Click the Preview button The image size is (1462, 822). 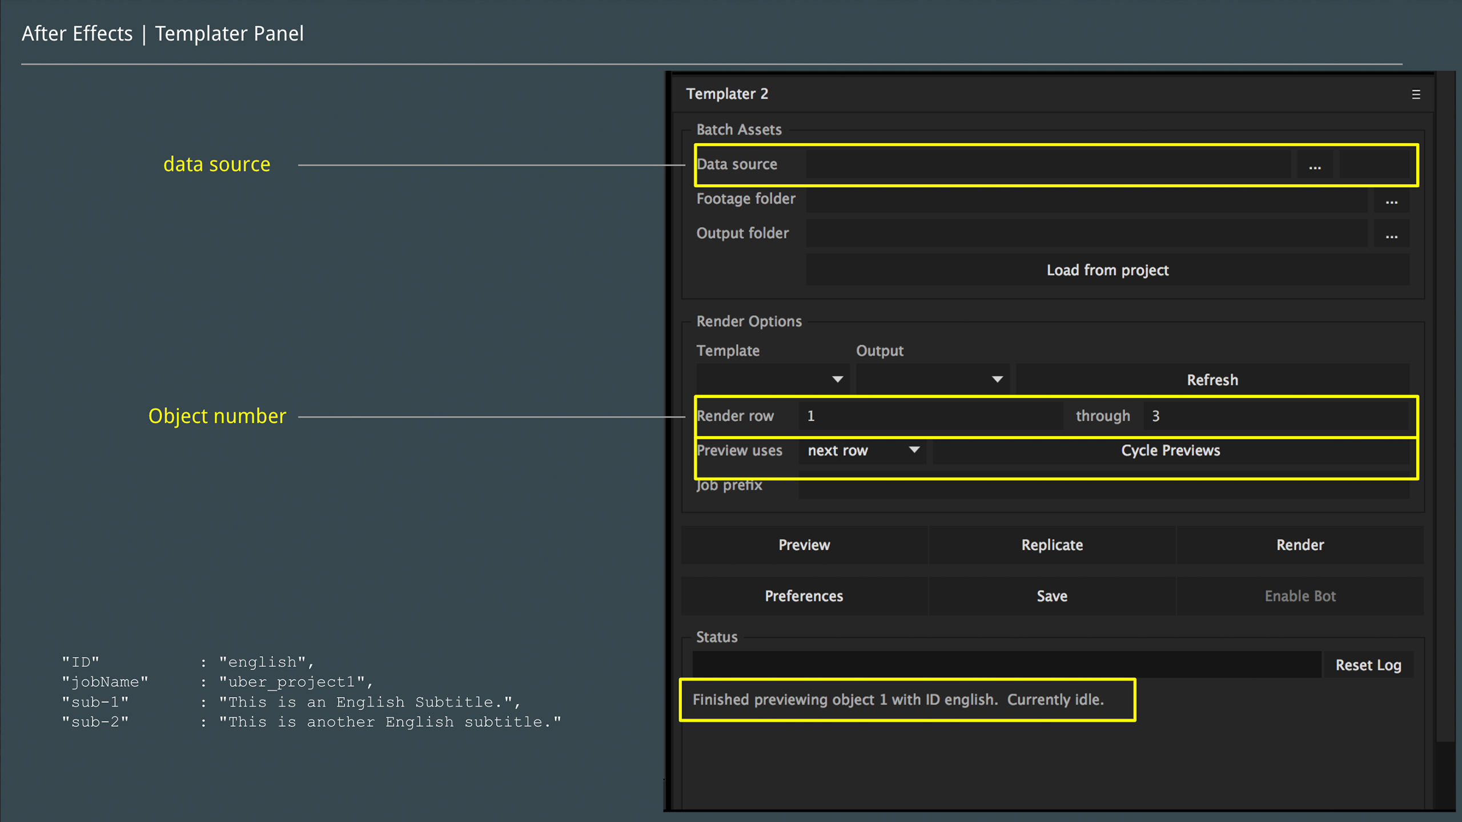click(x=804, y=545)
